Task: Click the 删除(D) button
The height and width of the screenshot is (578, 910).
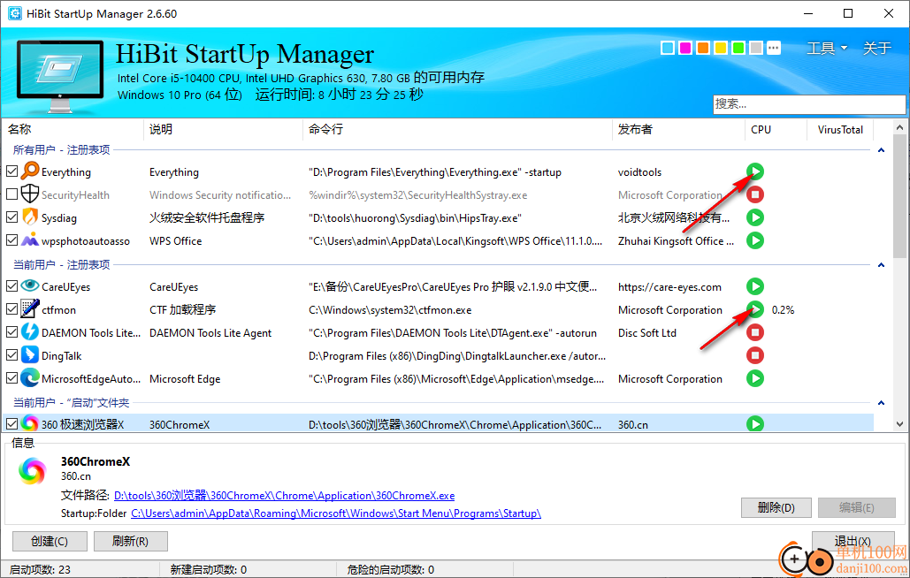Action: tap(776, 507)
